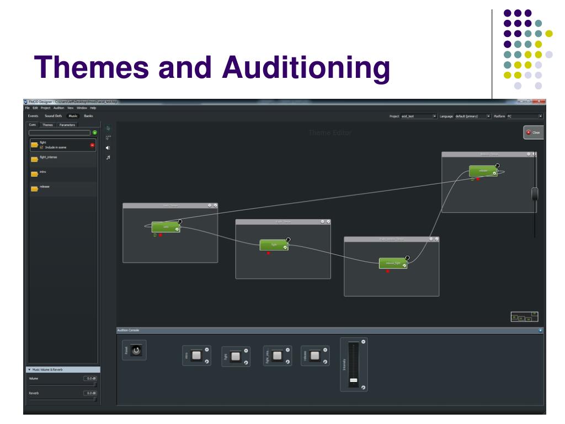Toggle the fight cue audition button
The width and height of the screenshot is (565, 424).
[235, 357]
